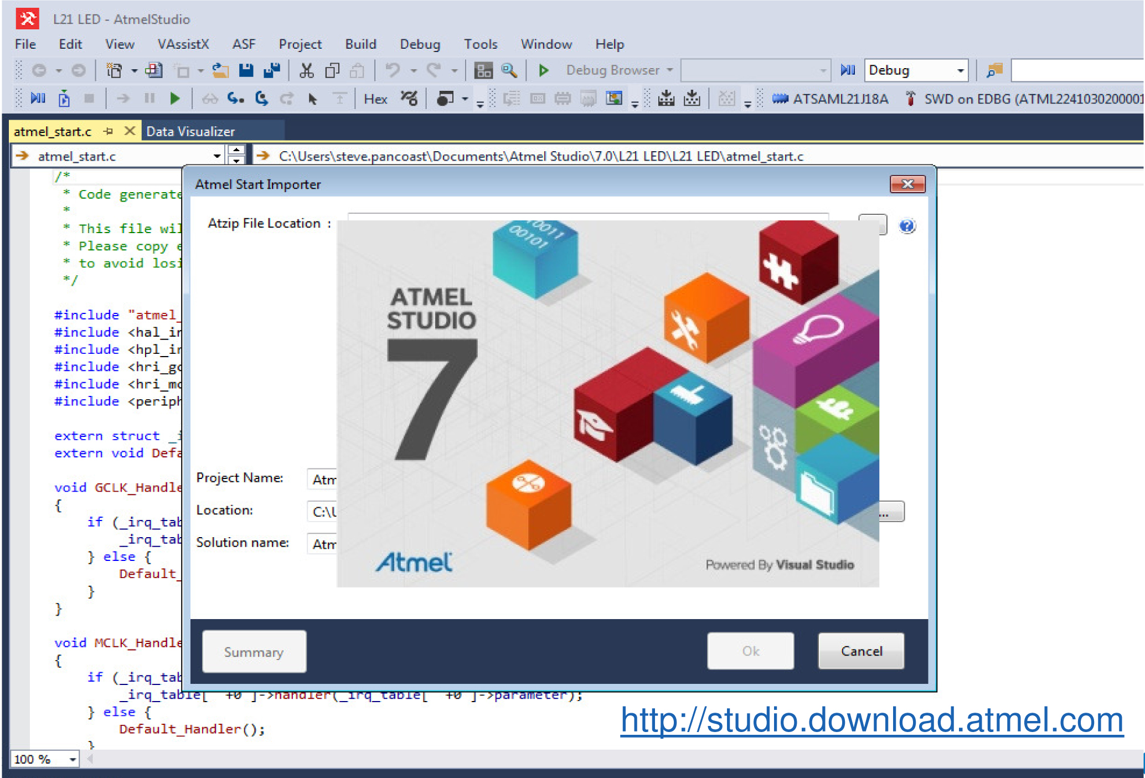Viewport: 1145px width, 778px height.
Task: Open the Build menu
Action: coord(360,44)
